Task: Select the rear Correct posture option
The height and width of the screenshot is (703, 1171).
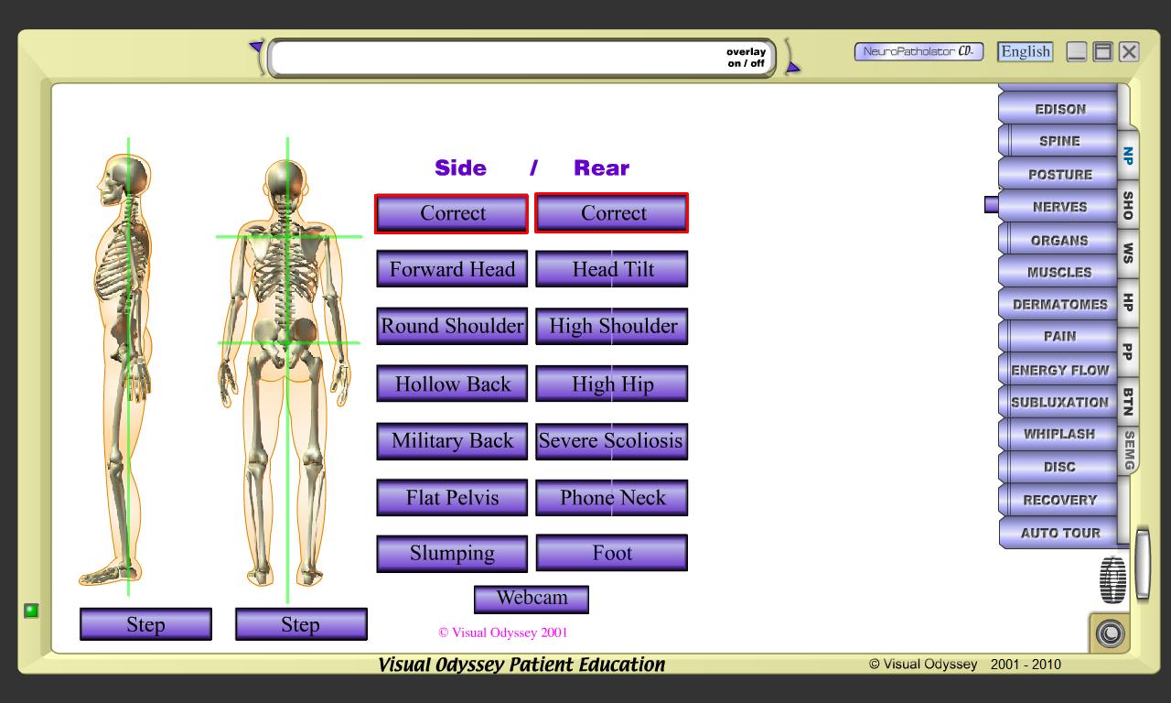Action: click(x=612, y=213)
